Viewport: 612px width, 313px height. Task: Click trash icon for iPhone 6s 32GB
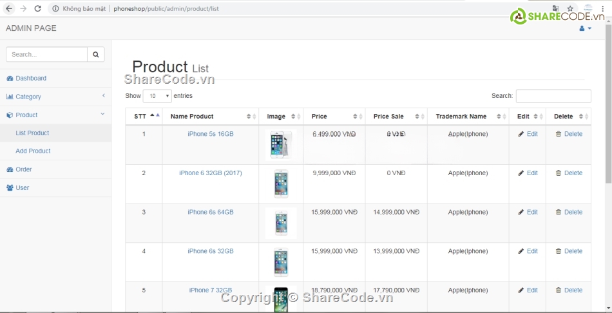[x=558, y=251]
